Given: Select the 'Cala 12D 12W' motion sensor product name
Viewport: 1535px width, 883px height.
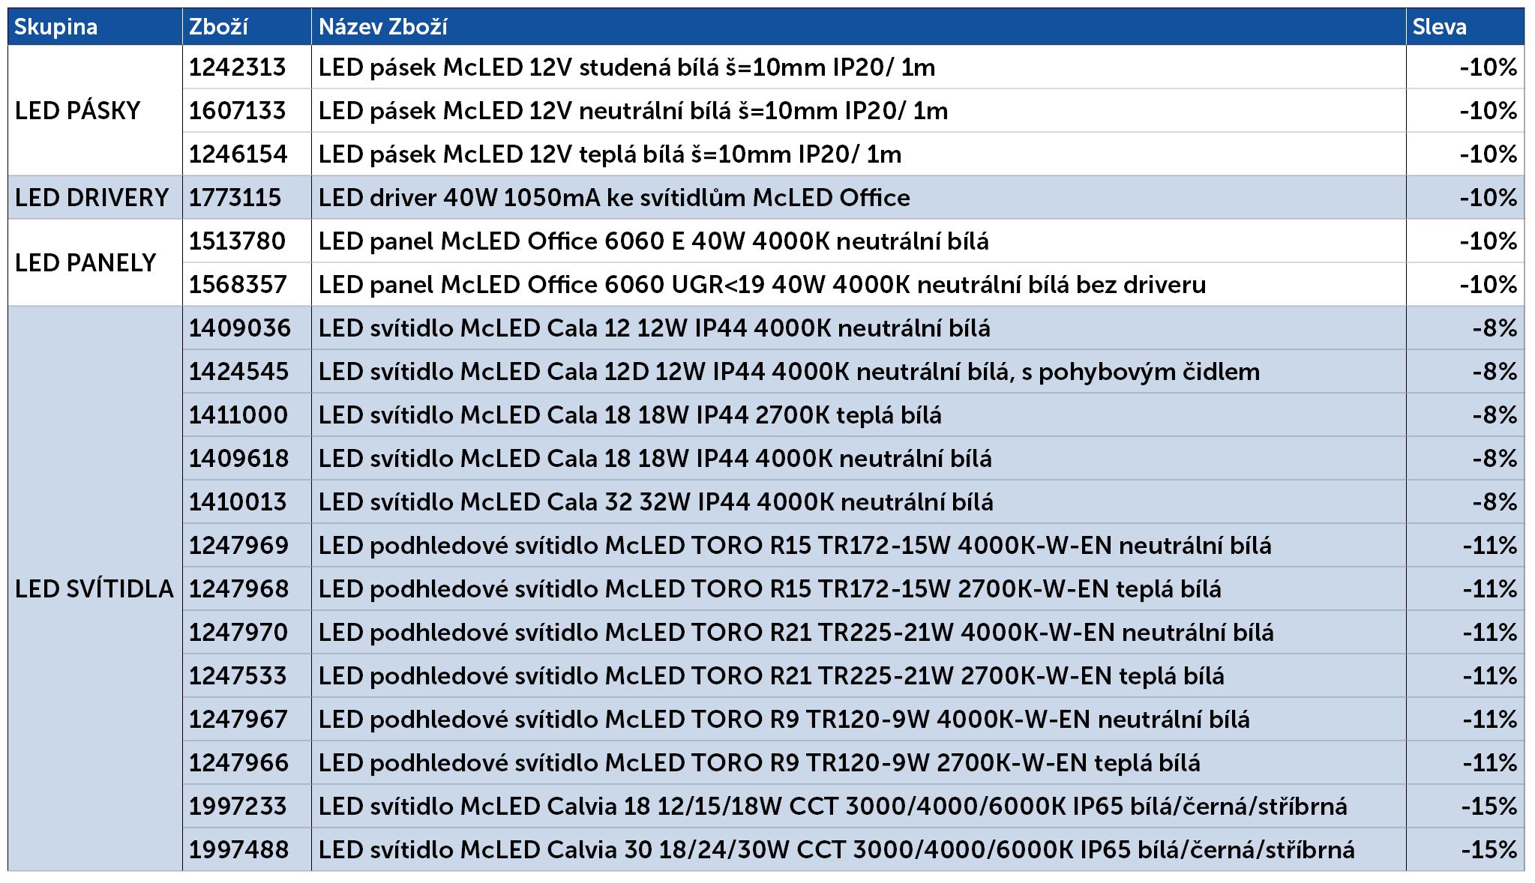Looking at the screenshot, I should pyautogui.click(x=789, y=372).
